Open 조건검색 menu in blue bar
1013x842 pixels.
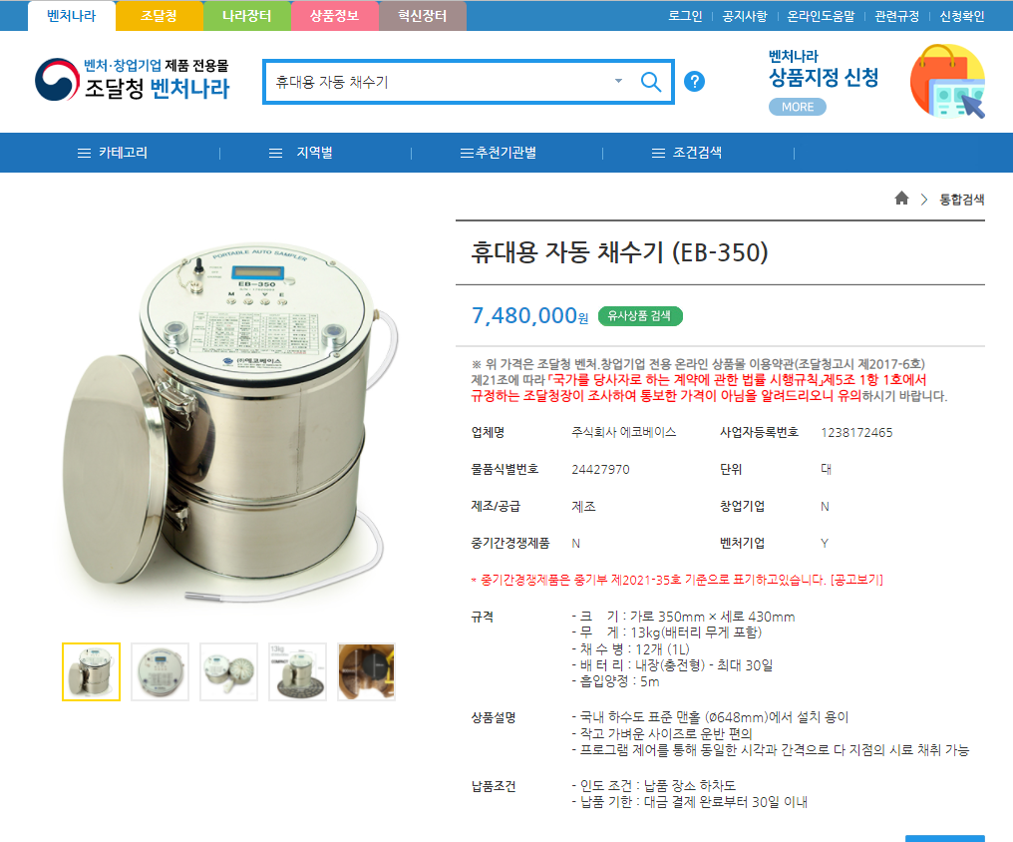coord(687,153)
